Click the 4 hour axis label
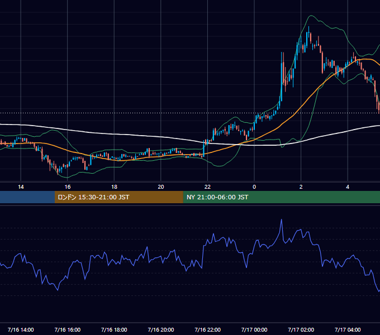Viewport: 380px width, 335px height. pyautogui.click(x=348, y=187)
